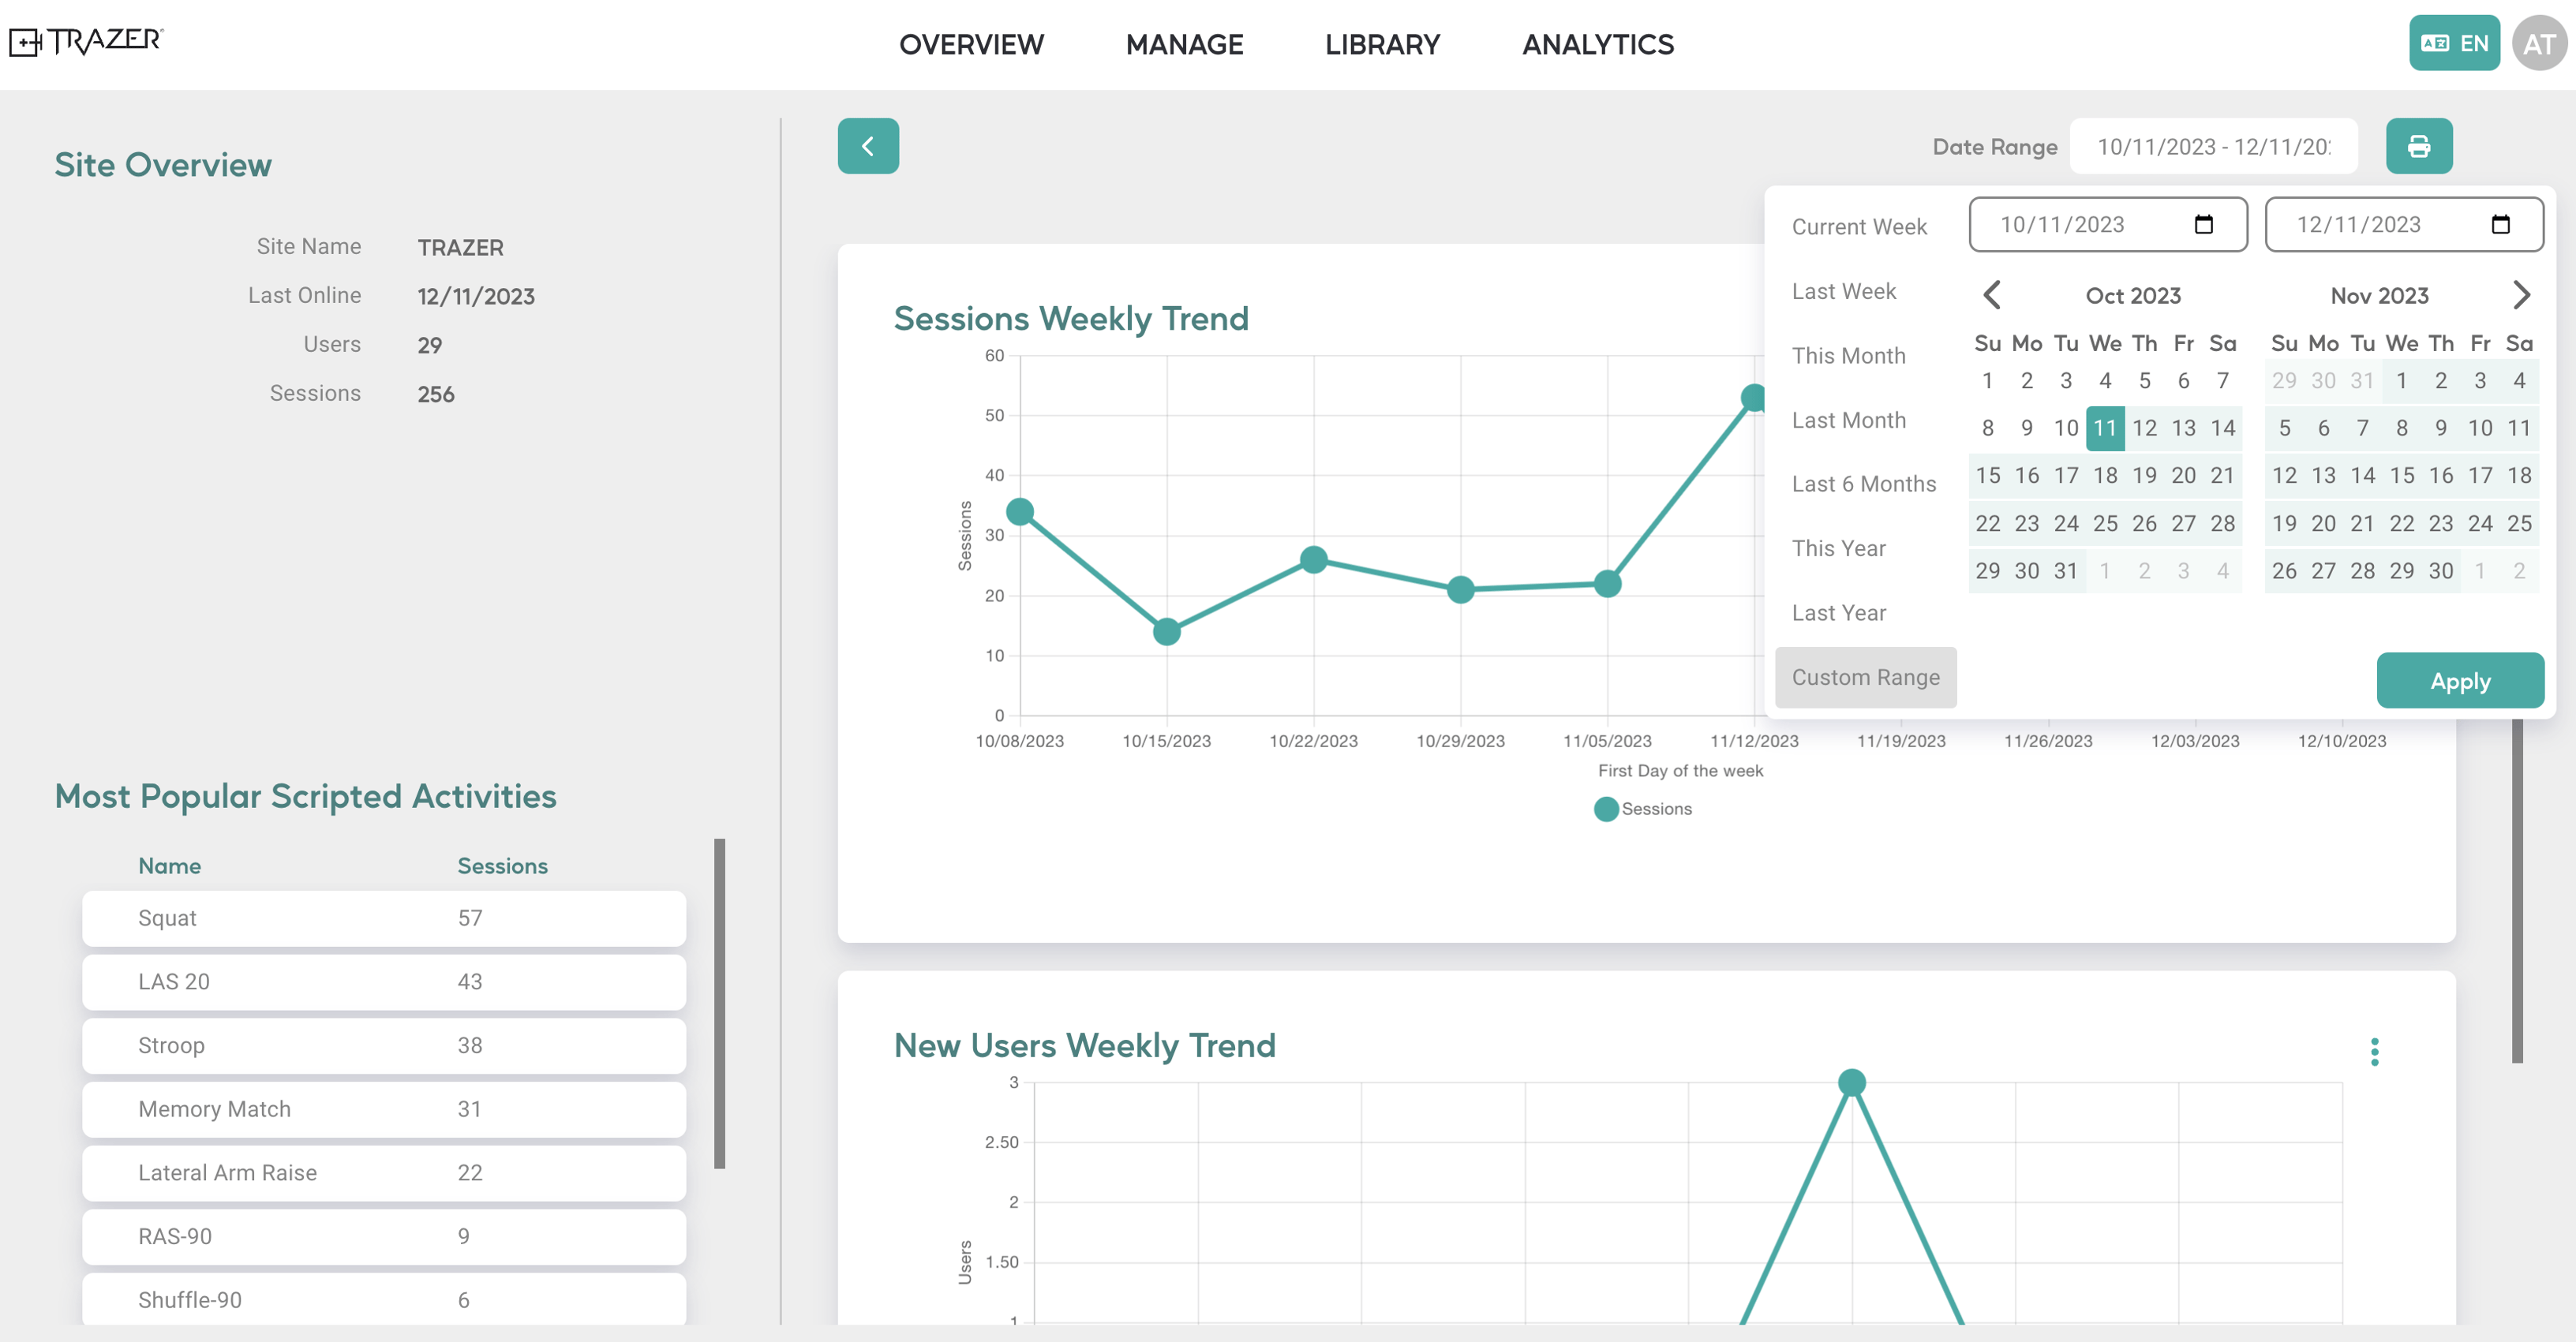Select the LAS 20 activity row
This screenshot has height=1342, width=2576.
(384, 982)
